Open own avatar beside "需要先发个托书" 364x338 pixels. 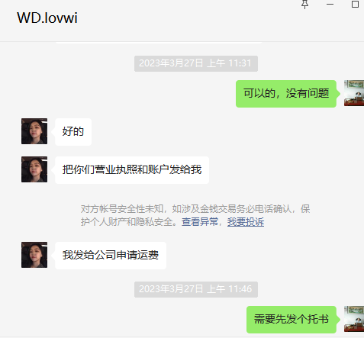(354, 319)
